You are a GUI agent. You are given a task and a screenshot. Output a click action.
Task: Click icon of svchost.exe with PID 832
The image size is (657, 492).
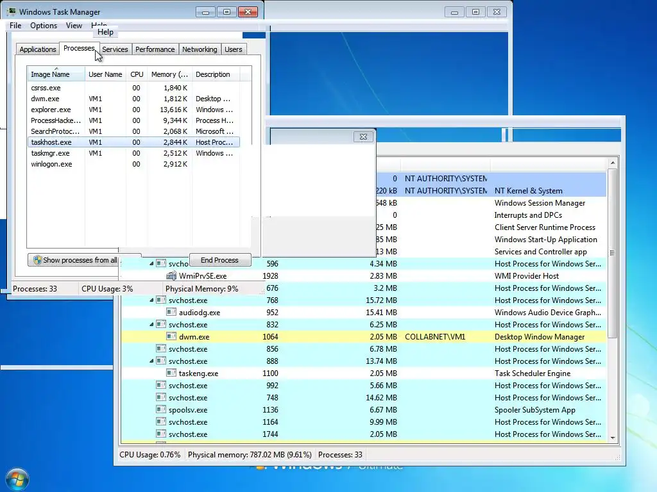161,324
